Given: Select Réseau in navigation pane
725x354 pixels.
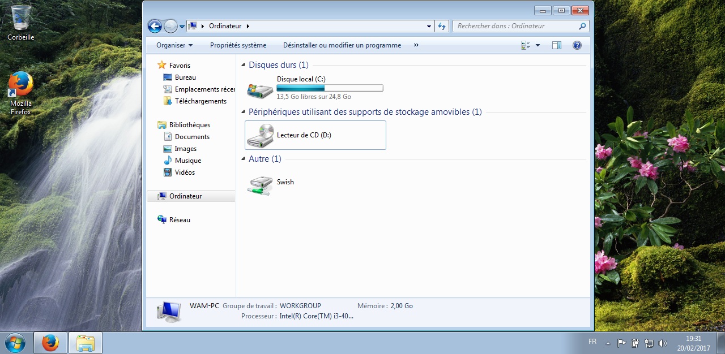Looking at the screenshot, I should (180, 220).
